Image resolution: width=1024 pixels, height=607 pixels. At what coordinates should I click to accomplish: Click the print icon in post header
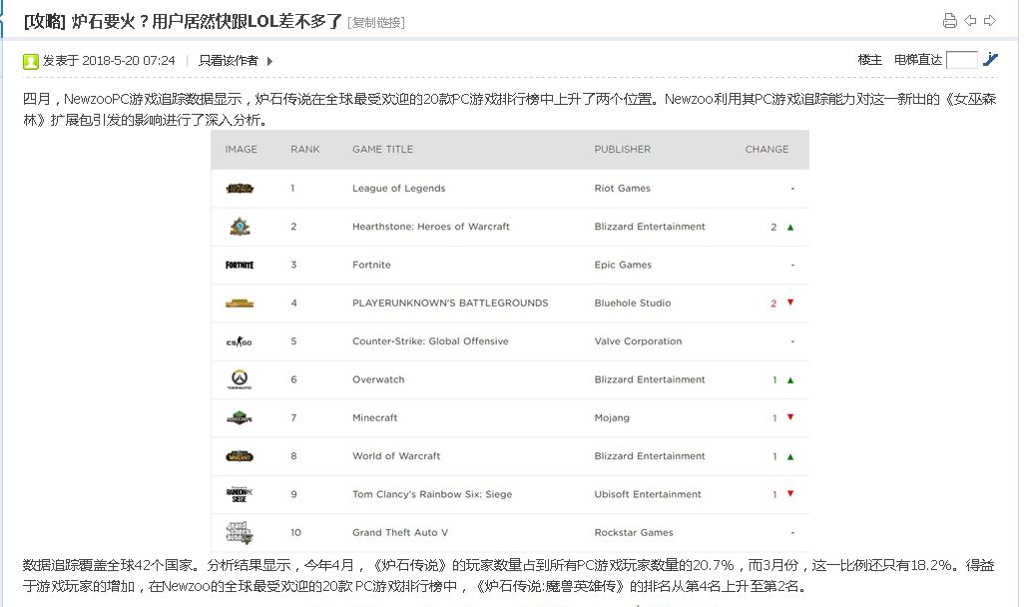tap(950, 21)
